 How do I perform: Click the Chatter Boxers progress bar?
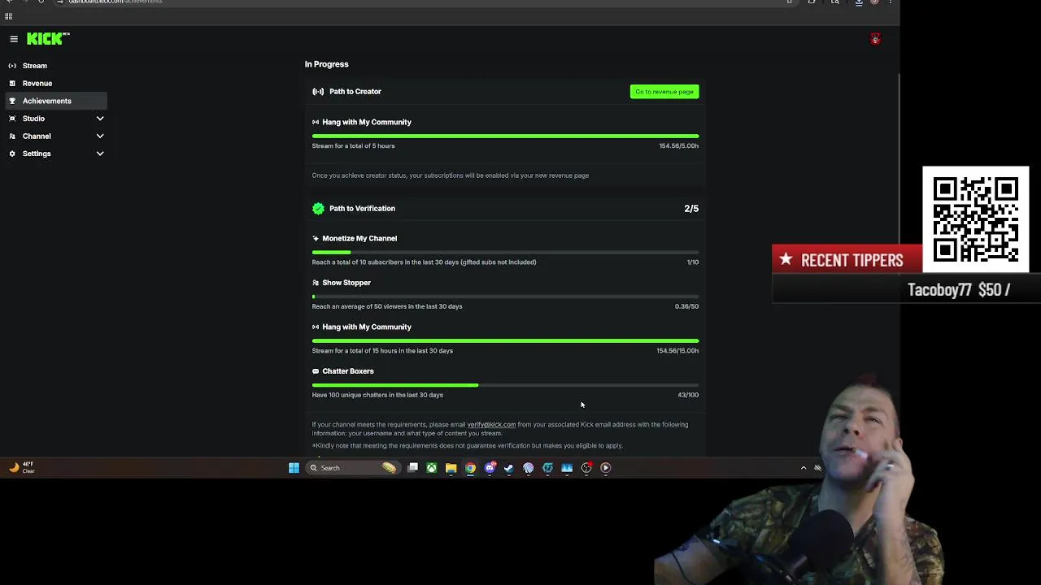[505, 385]
